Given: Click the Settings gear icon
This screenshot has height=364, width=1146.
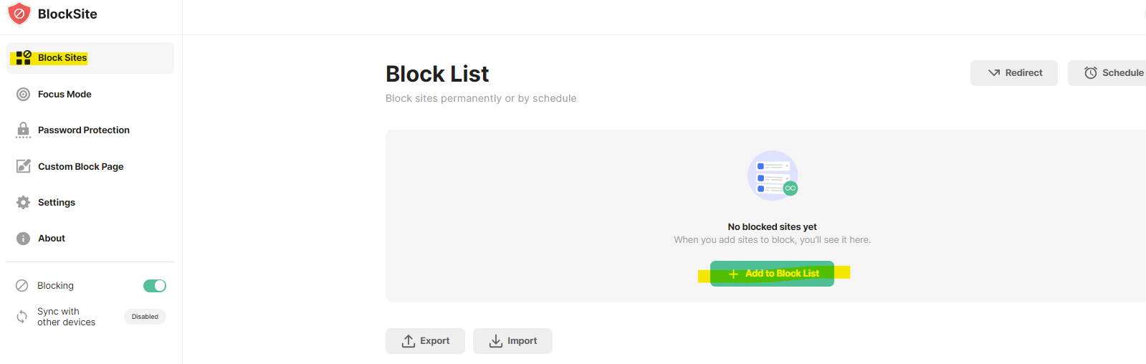Looking at the screenshot, I should point(24,202).
